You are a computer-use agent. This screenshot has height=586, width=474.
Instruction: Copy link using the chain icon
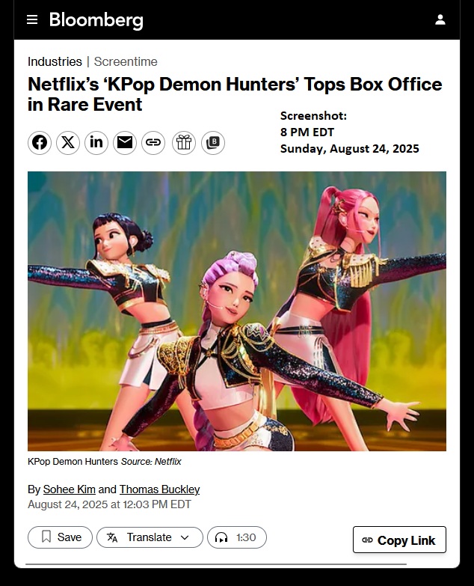pyautogui.click(x=153, y=142)
